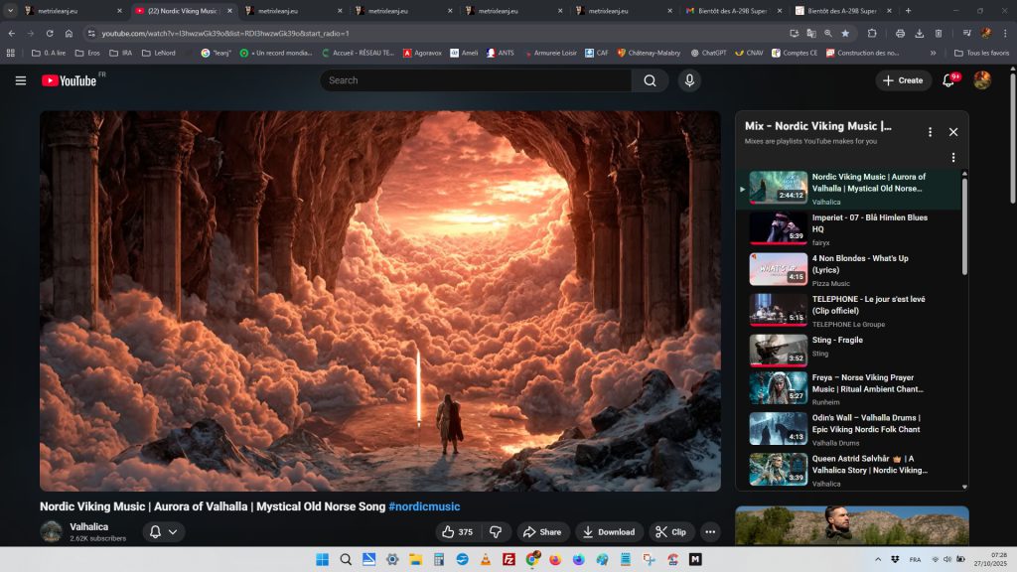Click the Share button
Image resolution: width=1017 pixels, height=572 pixels.
pos(542,532)
